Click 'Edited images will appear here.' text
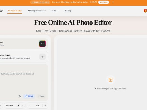 [x=111, y=89]
